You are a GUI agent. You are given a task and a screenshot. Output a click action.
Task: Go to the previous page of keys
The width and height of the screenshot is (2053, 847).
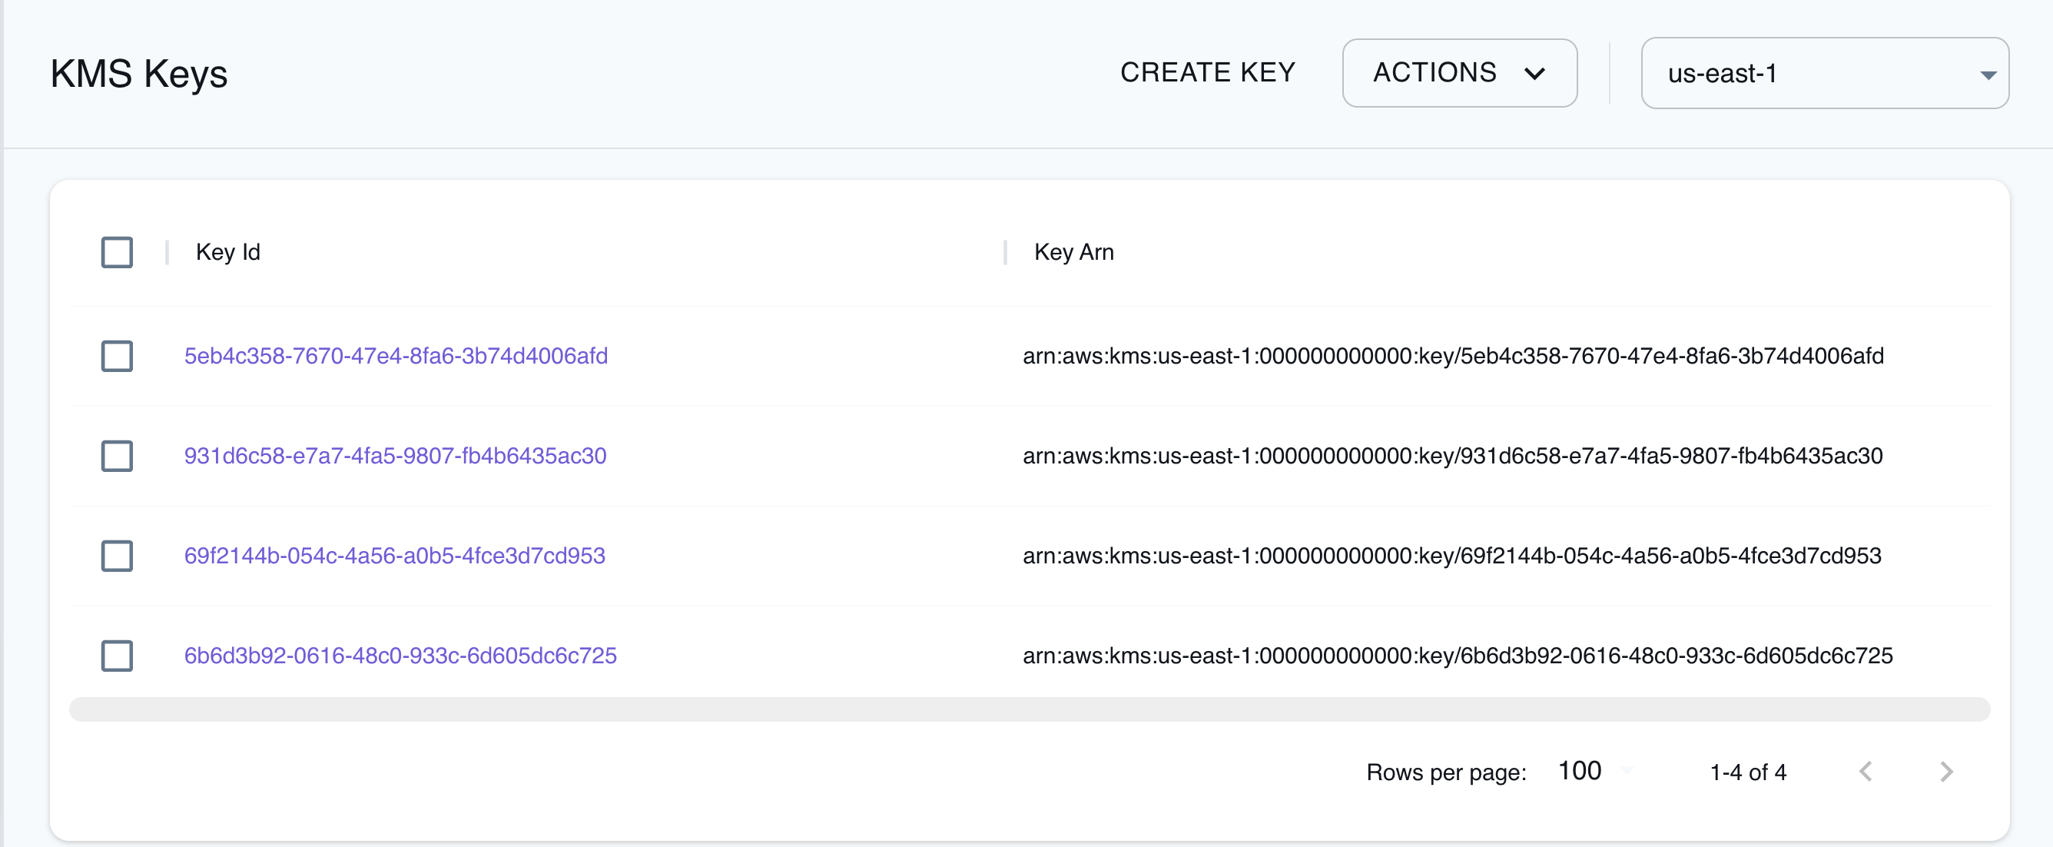[x=1866, y=771]
